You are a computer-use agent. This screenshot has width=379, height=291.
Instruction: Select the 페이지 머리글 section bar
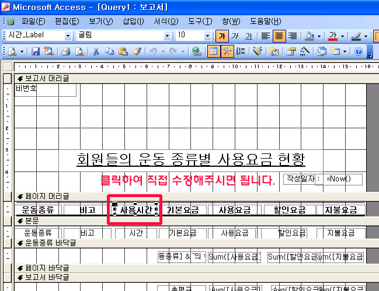196,197
